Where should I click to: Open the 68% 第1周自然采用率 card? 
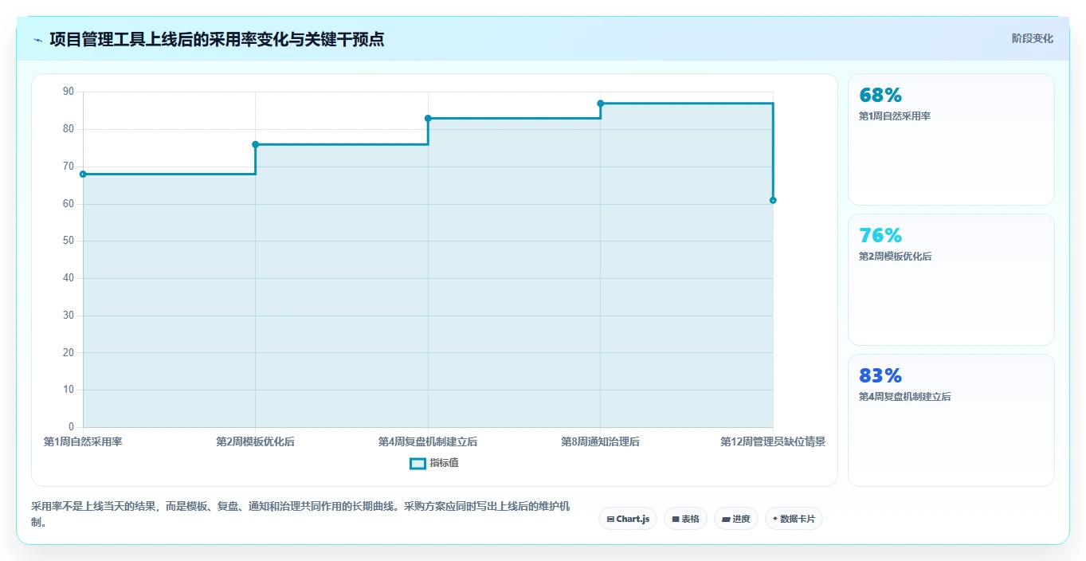[951, 139]
